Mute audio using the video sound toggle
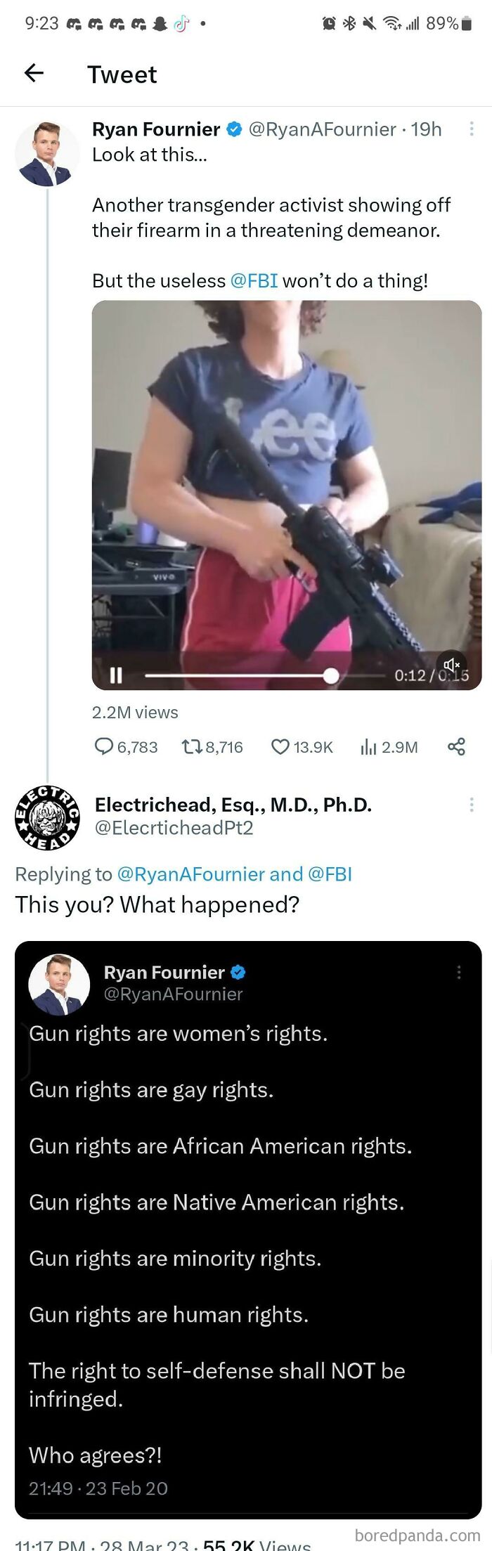 (x=452, y=663)
